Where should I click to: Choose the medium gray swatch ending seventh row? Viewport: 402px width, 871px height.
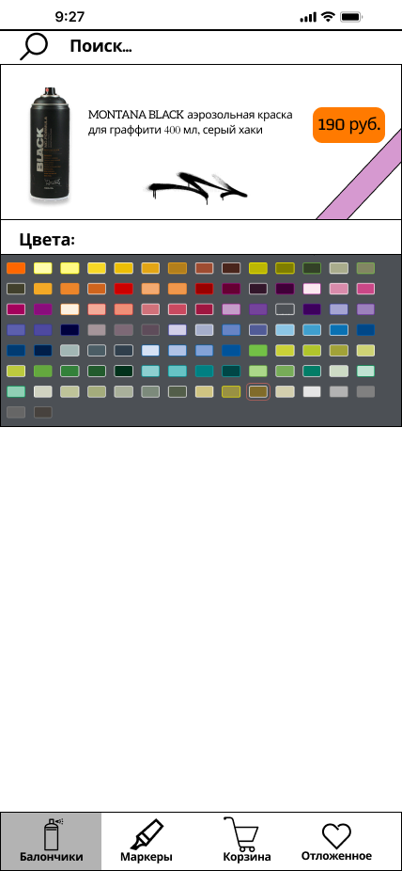pos(365,391)
